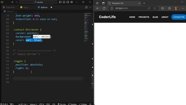
Task: Click the CoderLife logo on the webpage
Action: 107,17
